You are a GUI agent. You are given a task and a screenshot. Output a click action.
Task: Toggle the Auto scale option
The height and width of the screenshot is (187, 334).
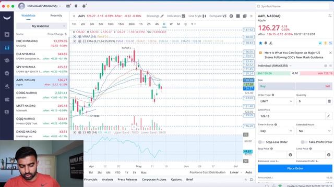pyautogui.click(x=248, y=172)
